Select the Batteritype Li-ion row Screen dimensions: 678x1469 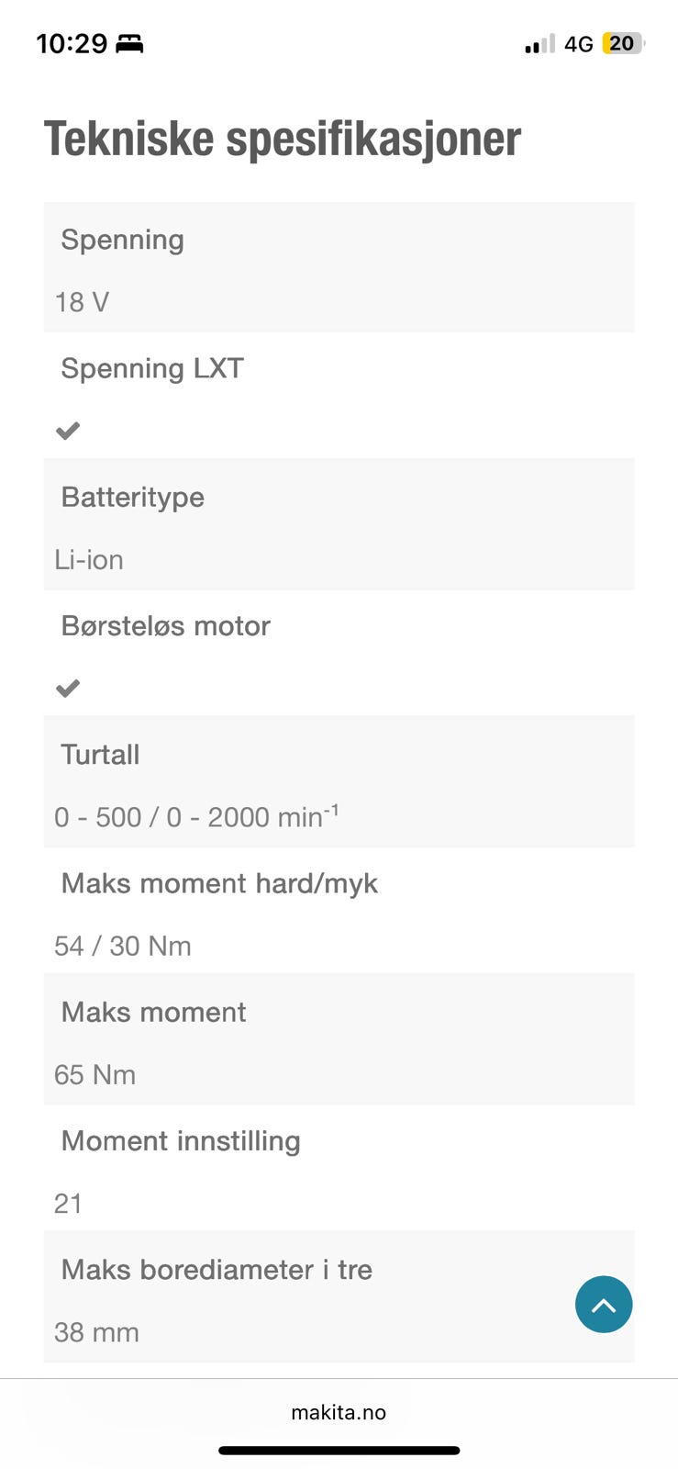(x=339, y=524)
